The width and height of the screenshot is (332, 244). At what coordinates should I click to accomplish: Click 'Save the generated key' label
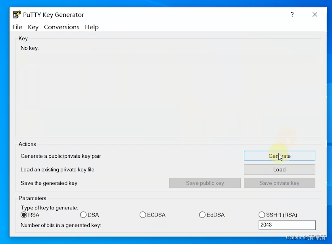point(49,183)
